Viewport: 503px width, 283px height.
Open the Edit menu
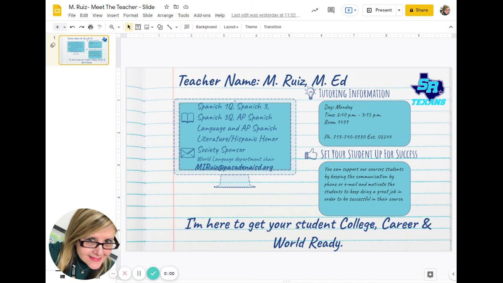tap(84, 15)
